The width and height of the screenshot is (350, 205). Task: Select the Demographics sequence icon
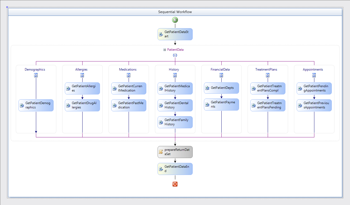(36, 75)
